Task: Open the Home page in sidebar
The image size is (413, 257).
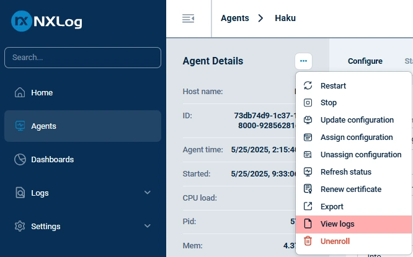Action: pyautogui.click(x=42, y=93)
